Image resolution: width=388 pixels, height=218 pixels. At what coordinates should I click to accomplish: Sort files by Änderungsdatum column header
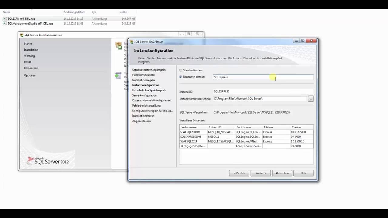(74, 12)
